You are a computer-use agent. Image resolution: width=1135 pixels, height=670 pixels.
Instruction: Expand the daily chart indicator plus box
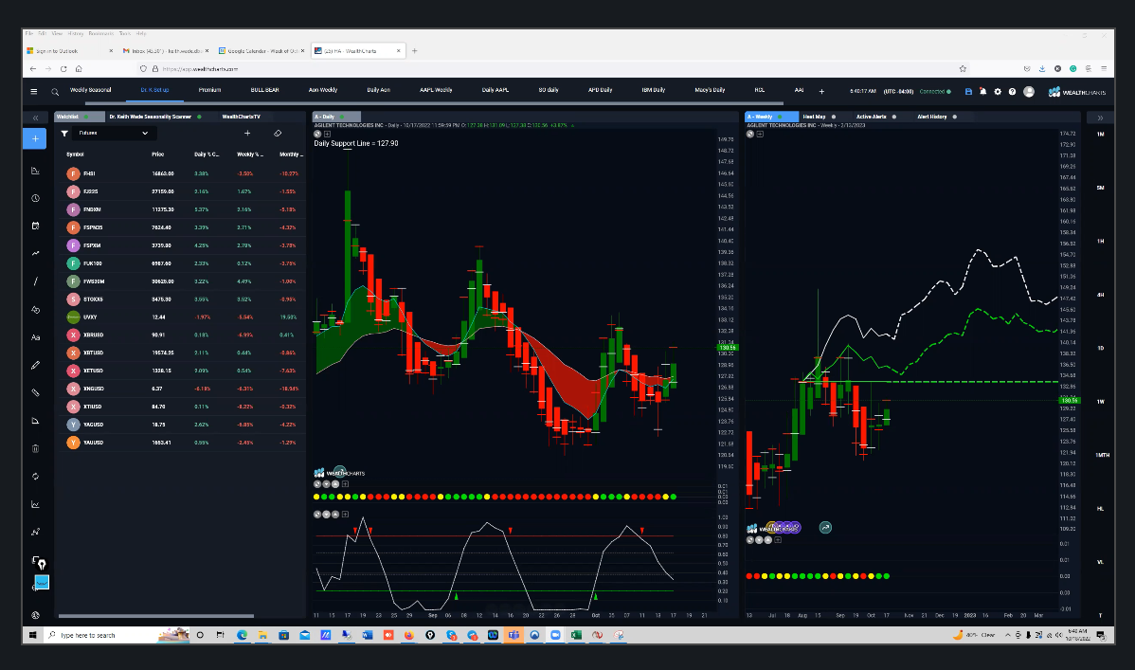327,134
